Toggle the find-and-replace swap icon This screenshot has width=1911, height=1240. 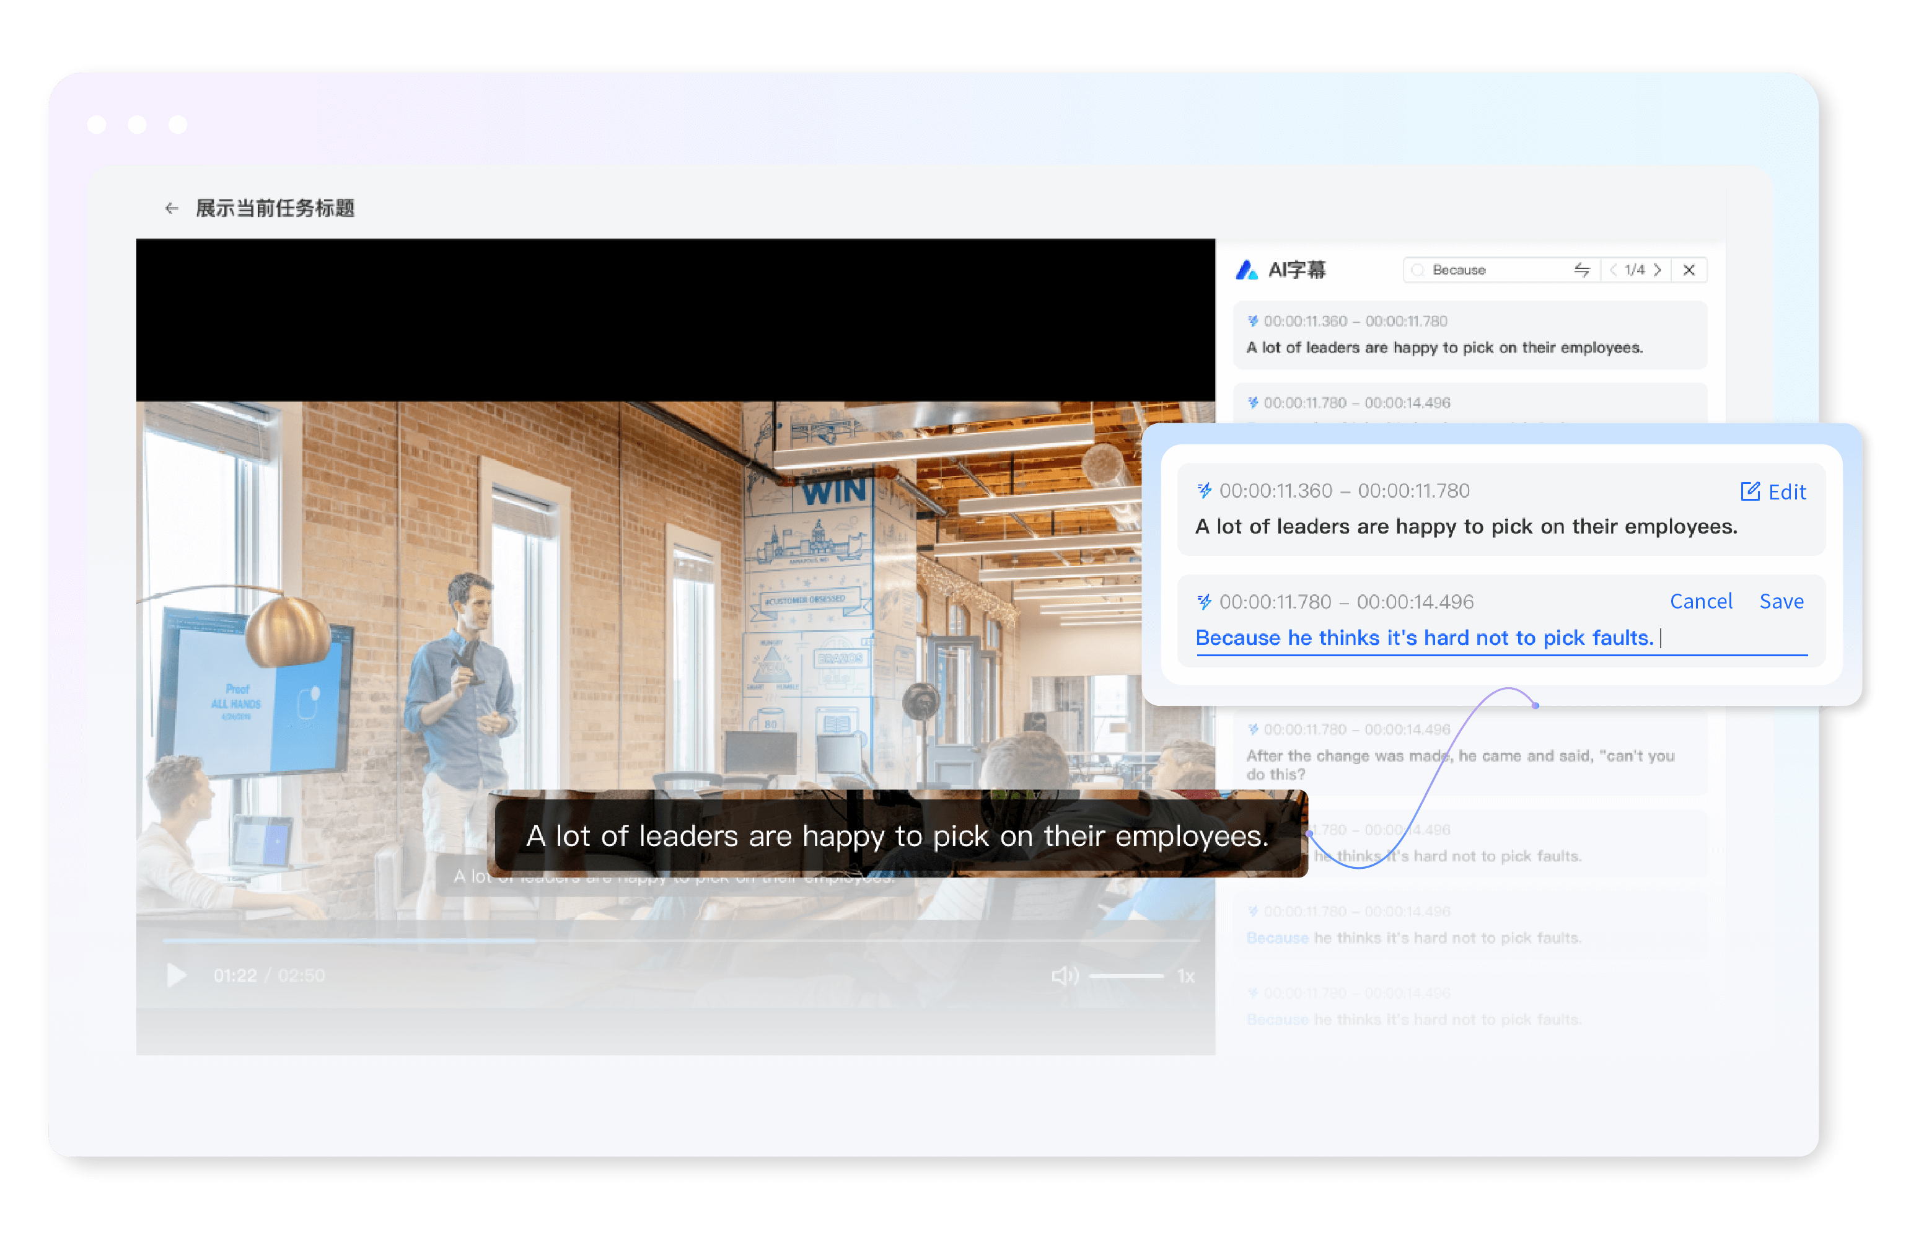coord(1582,270)
